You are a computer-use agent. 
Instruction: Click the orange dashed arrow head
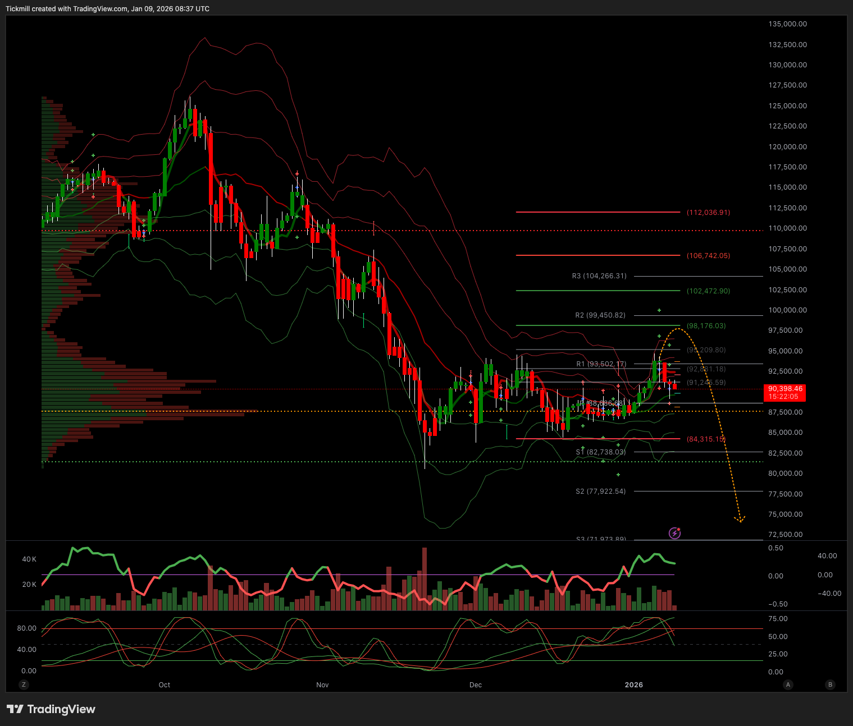click(740, 520)
